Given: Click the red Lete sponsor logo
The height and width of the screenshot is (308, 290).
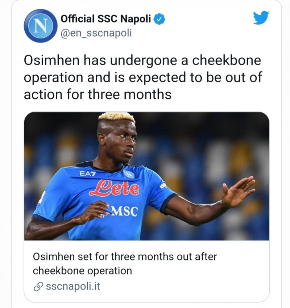Looking at the screenshot, I should [x=114, y=189].
